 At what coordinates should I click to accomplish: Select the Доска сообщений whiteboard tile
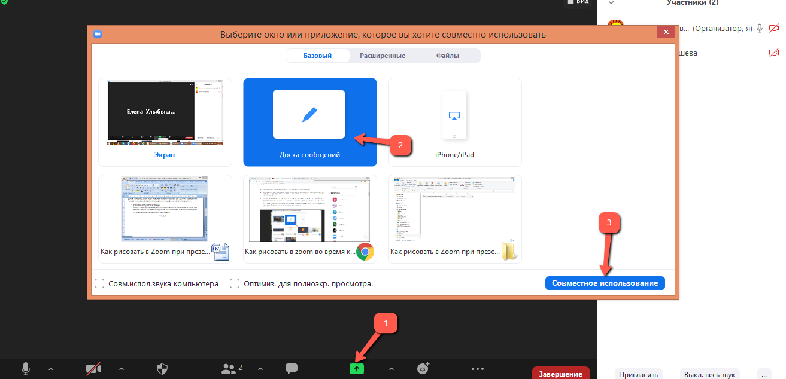coord(310,122)
